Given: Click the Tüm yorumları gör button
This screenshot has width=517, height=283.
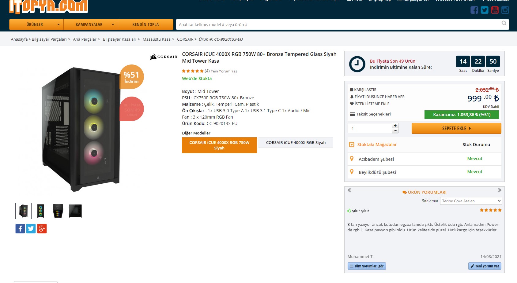Looking at the screenshot, I should 367,266.
